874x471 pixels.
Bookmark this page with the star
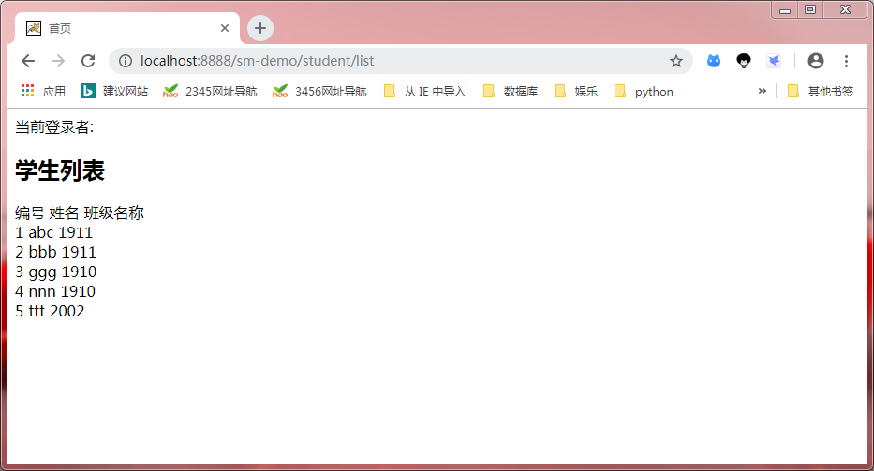pos(676,61)
